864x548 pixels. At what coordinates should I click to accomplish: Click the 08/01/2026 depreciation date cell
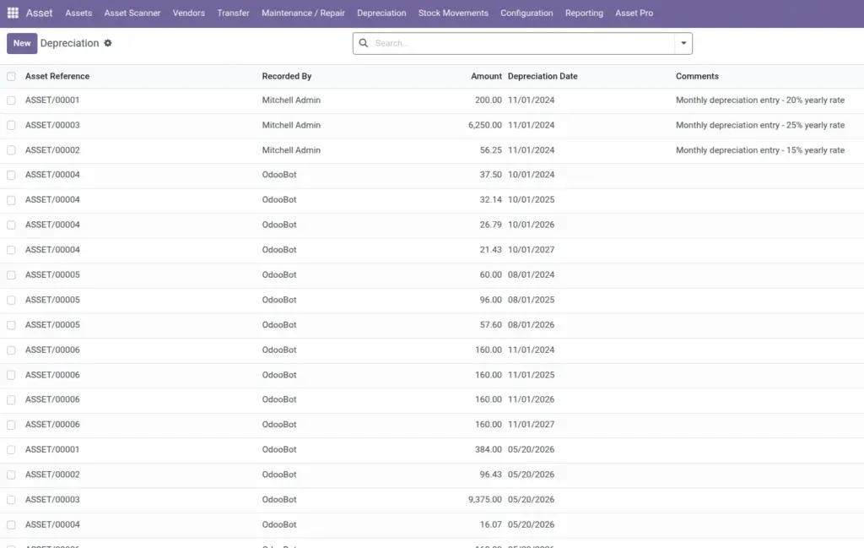coord(532,324)
